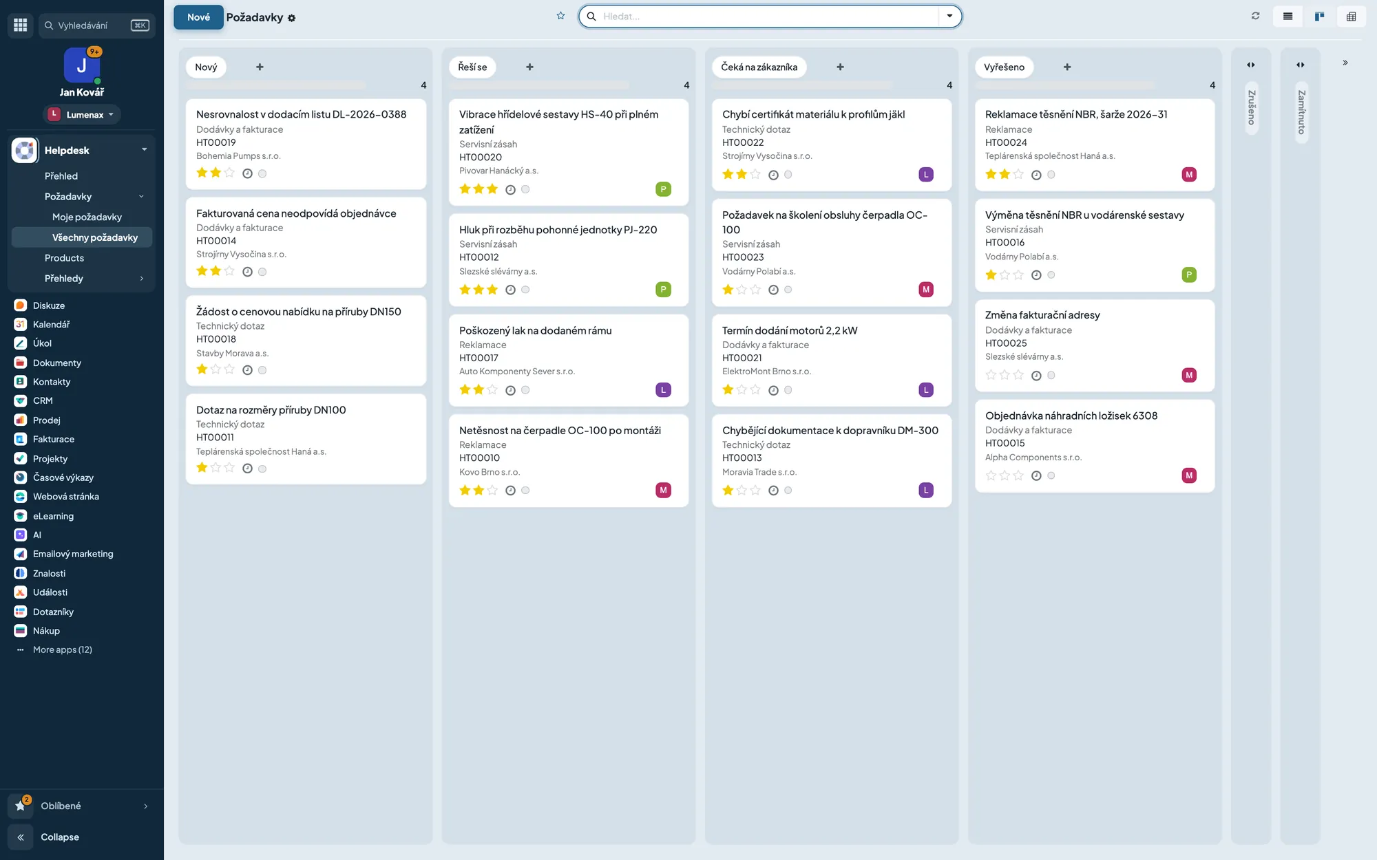Open Přehled in Helpdesk menu
Viewport: 1377px width, 860px height.
click(x=61, y=176)
